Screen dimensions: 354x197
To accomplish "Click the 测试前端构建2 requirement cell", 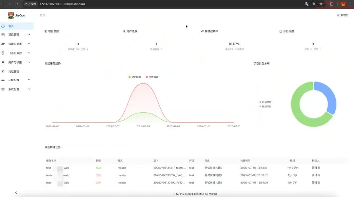I will click(x=213, y=175).
